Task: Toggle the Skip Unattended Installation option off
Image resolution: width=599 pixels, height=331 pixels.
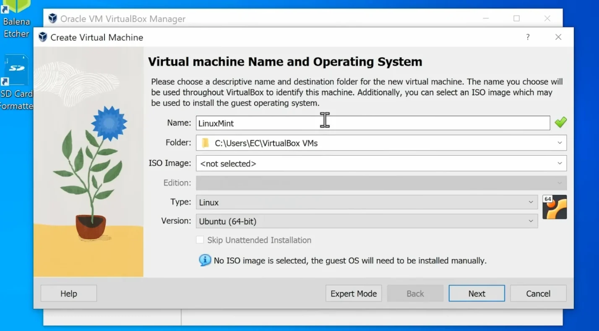Action: coord(200,240)
